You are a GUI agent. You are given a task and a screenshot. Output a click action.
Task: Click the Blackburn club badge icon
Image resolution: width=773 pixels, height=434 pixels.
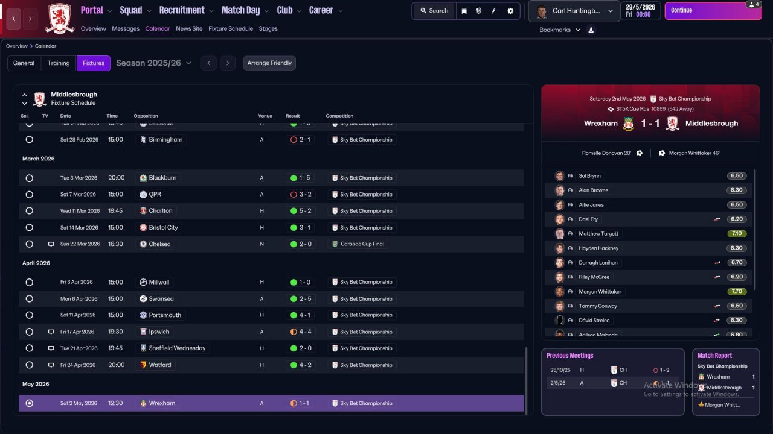[x=143, y=178]
